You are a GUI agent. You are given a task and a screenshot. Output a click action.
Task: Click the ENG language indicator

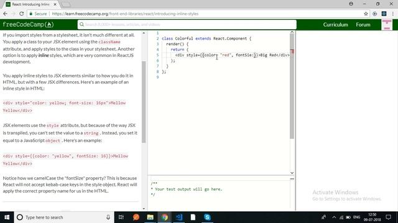356,217
